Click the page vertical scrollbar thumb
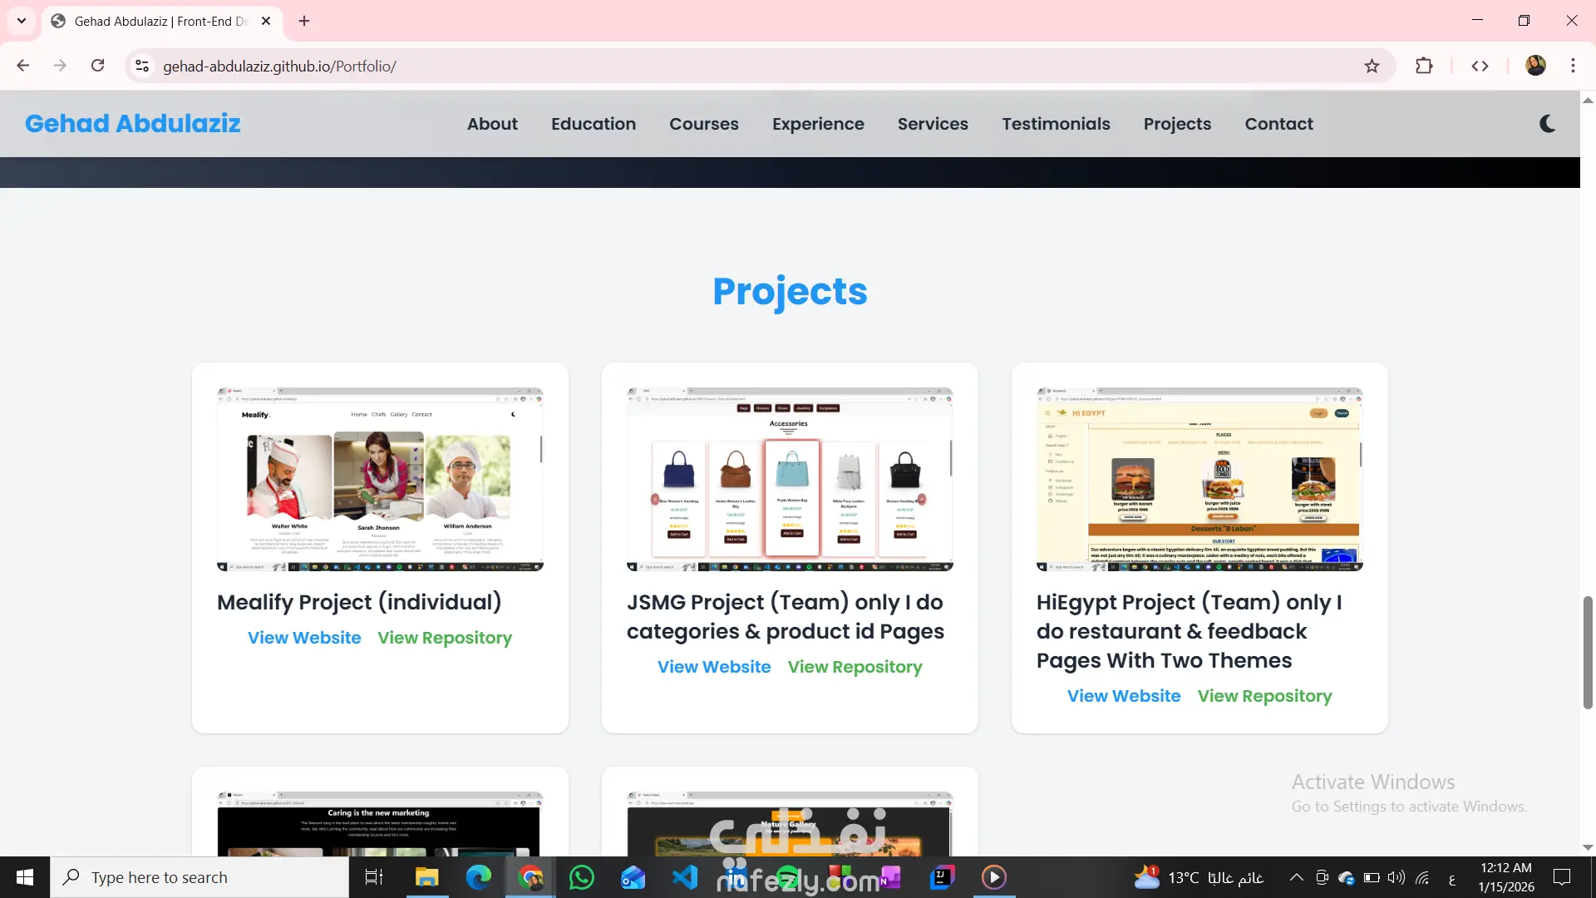This screenshot has width=1596, height=898. (1588, 653)
